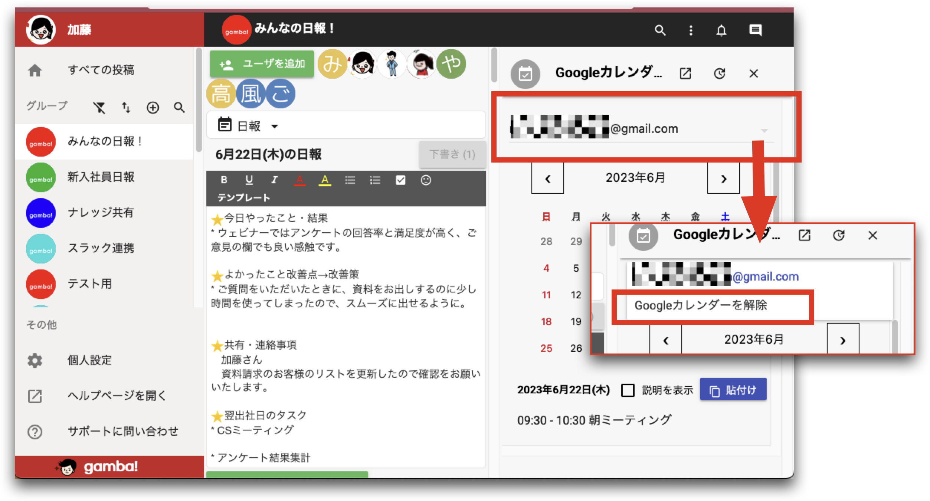The width and height of the screenshot is (930, 501).
Task: Click the 貼付け paste button
Action: (x=733, y=390)
